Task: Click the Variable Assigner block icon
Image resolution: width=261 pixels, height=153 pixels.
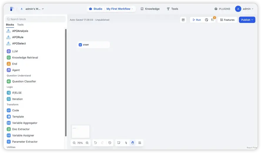Action: [x=9, y=136]
